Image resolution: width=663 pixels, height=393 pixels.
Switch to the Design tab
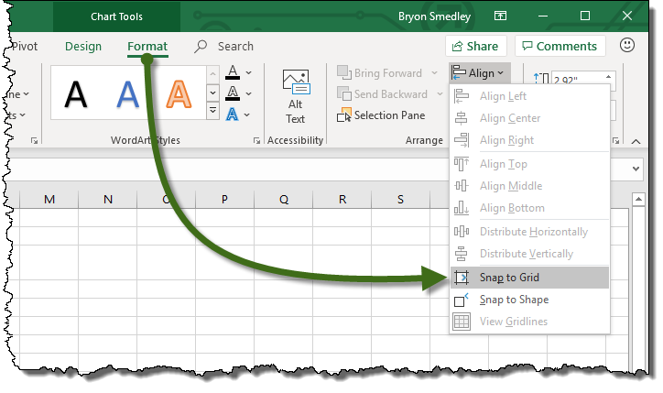pos(83,46)
